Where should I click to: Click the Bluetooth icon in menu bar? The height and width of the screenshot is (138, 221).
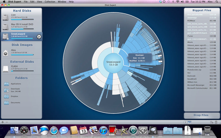[173, 2]
